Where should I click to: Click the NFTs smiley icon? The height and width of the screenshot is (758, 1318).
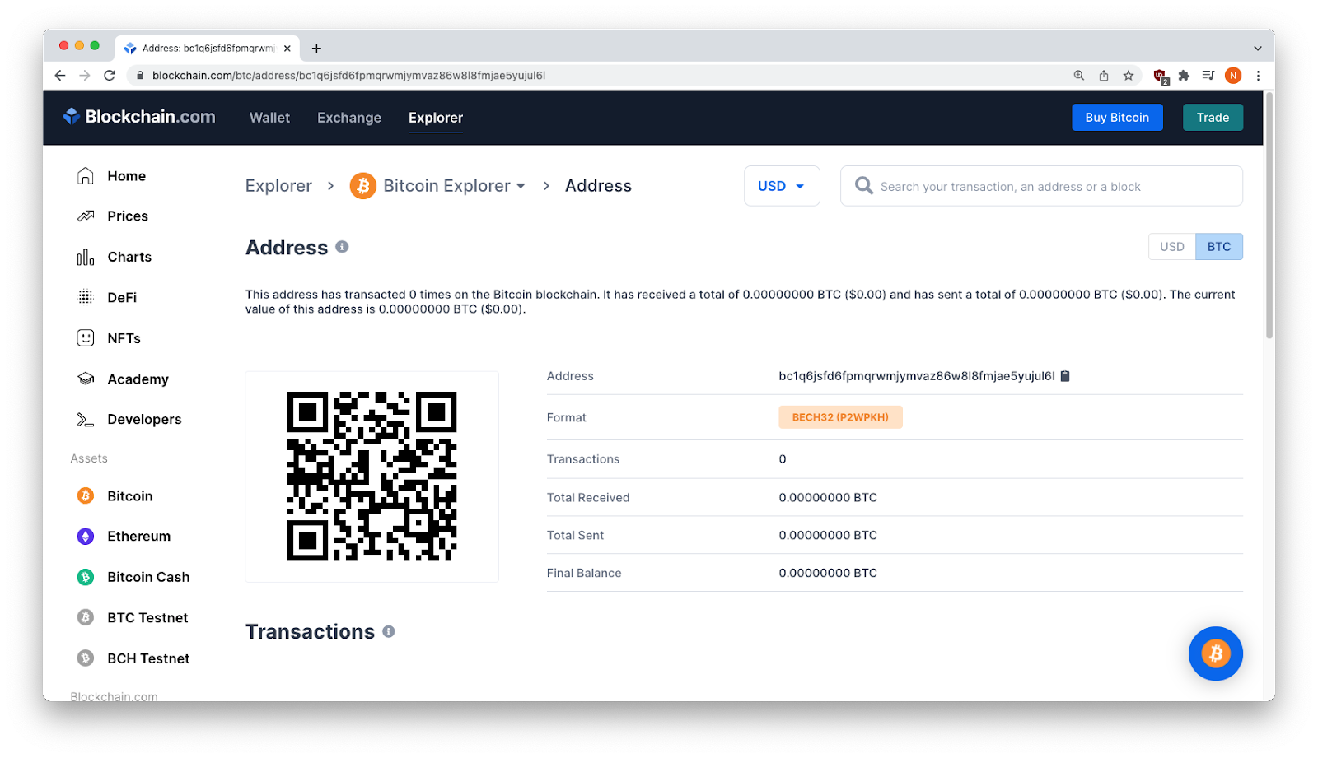click(x=86, y=337)
